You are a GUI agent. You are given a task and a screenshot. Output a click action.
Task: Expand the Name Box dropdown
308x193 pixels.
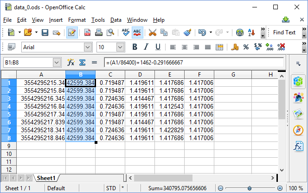tap(57, 62)
